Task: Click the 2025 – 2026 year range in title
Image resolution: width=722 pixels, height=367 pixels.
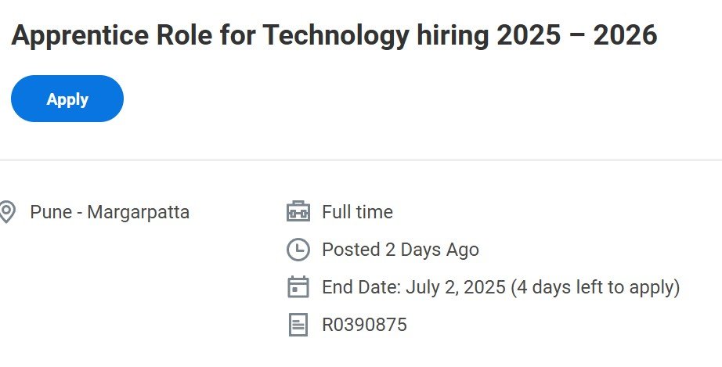Action: click(577, 35)
